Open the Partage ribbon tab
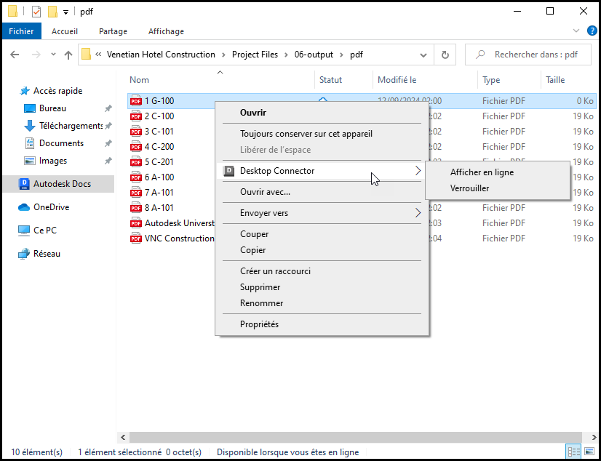 point(113,31)
